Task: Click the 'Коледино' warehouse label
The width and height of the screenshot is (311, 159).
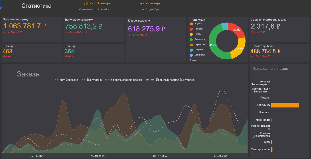Action: pyautogui.click(x=263, y=105)
